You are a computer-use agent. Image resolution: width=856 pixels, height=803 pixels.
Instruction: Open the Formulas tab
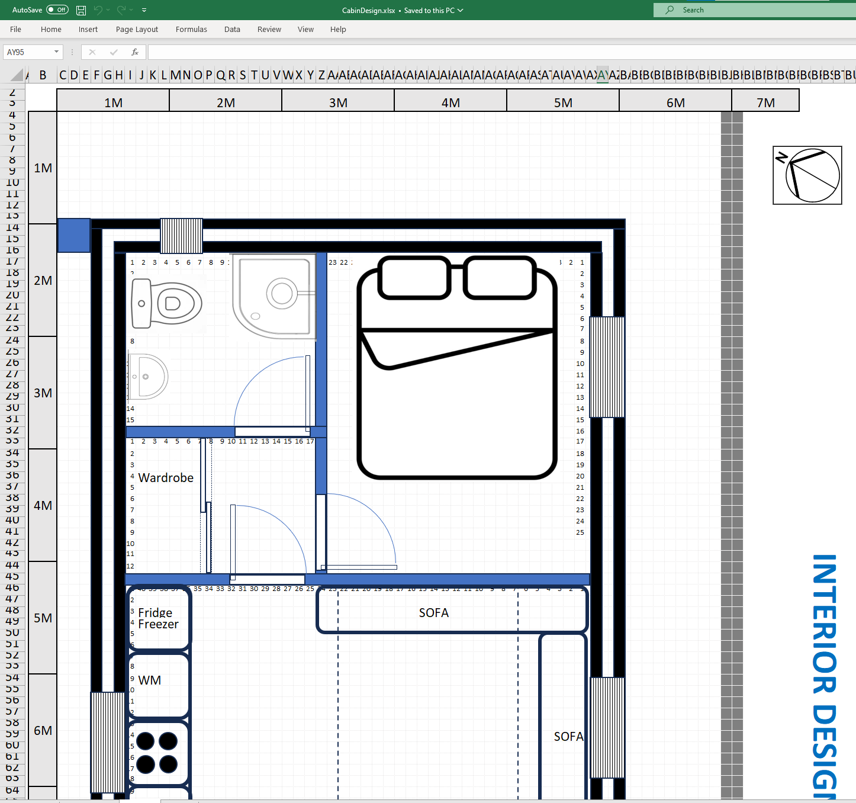(x=191, y=29)
